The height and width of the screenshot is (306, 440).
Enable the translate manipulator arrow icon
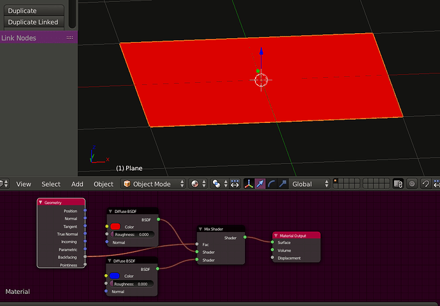260,184
